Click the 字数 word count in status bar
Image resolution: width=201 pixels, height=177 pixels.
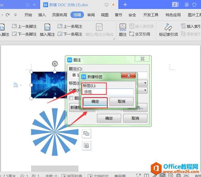(x=51, y=175)
